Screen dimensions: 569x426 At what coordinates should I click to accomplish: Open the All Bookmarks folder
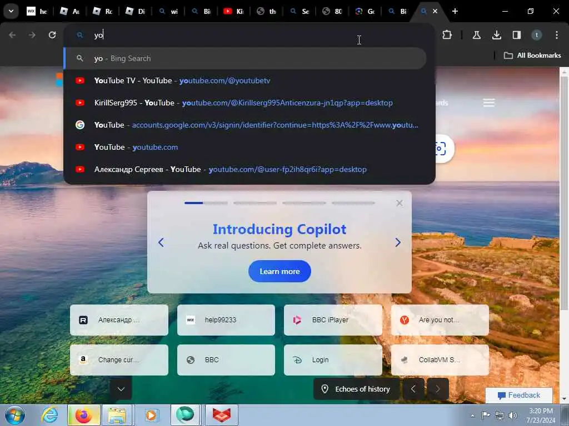point(532,55)
